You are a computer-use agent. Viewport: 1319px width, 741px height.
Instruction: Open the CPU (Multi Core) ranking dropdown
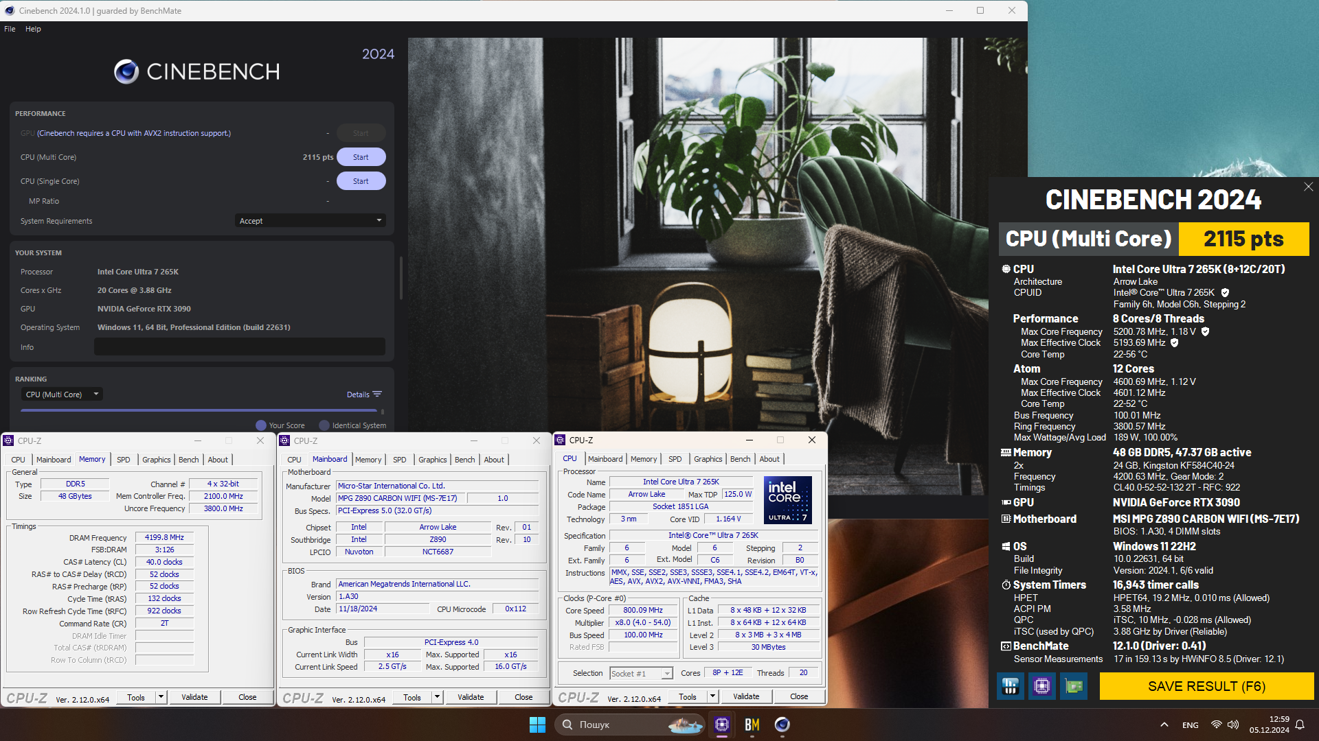[62, 395]
